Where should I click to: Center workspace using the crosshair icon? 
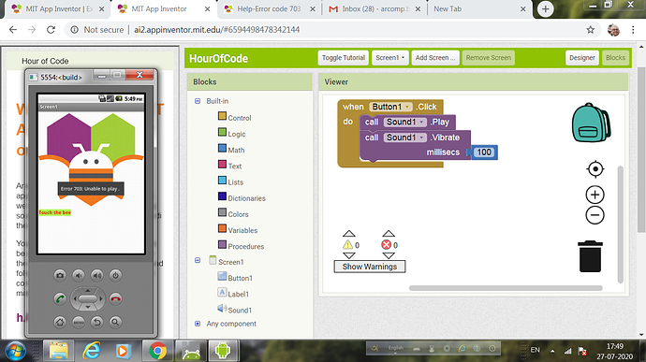click(595, 169)
